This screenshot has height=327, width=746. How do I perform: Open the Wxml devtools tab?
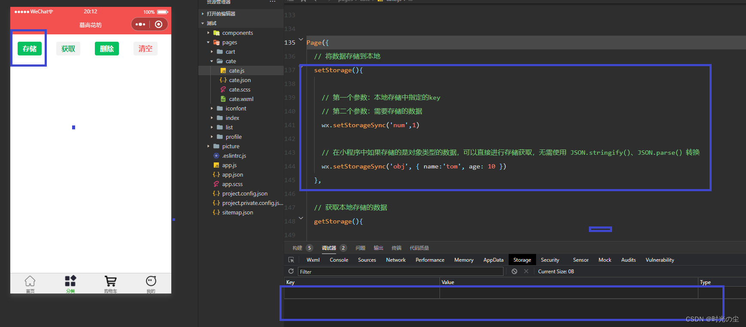pyautogui.click(x=313, y=260)
